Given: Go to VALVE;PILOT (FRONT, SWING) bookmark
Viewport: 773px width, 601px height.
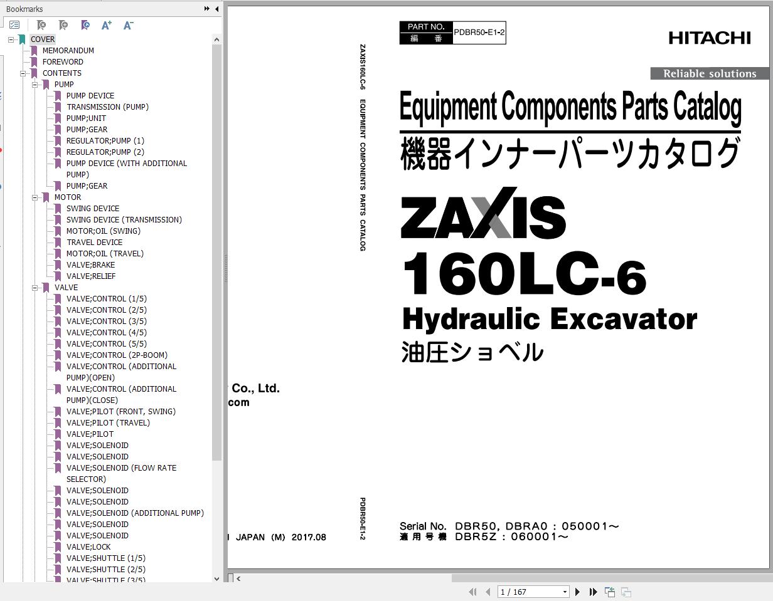Looking at the screenshot, I should [x=121, y=412].
